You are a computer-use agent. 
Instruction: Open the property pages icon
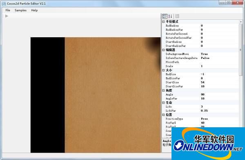coord(177,16)
